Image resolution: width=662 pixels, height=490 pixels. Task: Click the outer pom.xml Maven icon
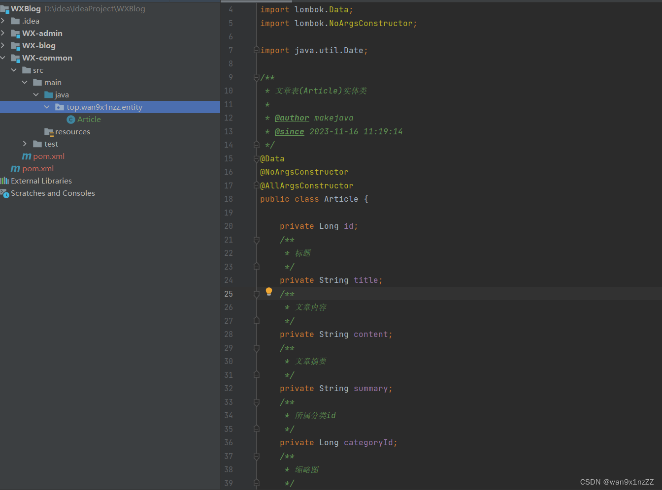click(x=17, y=168)
